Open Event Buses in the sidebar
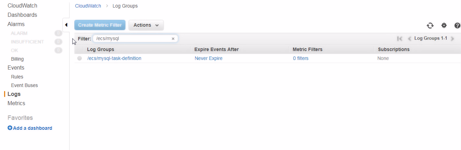 [x=24, y=85]
